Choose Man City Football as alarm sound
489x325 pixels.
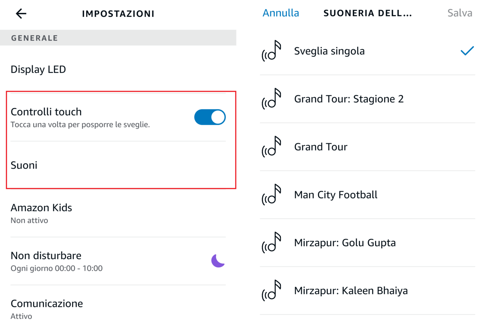point(336,195)
